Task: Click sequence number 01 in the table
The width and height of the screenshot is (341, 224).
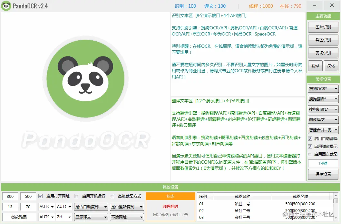Action: coord(201,204)
